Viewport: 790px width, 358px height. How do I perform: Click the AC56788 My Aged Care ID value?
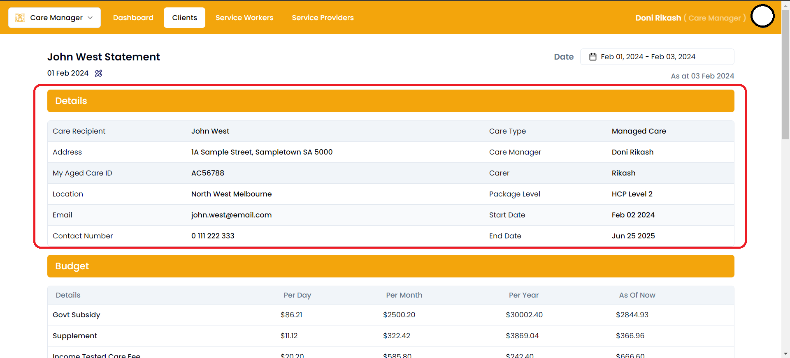coord(208,173)
